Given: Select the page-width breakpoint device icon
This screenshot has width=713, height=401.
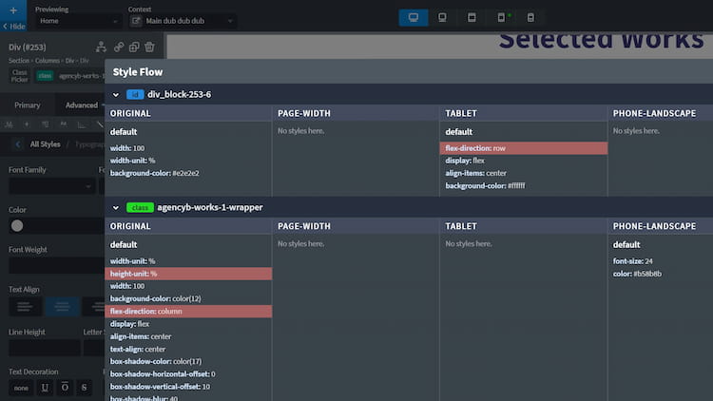Looking at the screenshot, I should pyautogui.click(x=442, y=18).
